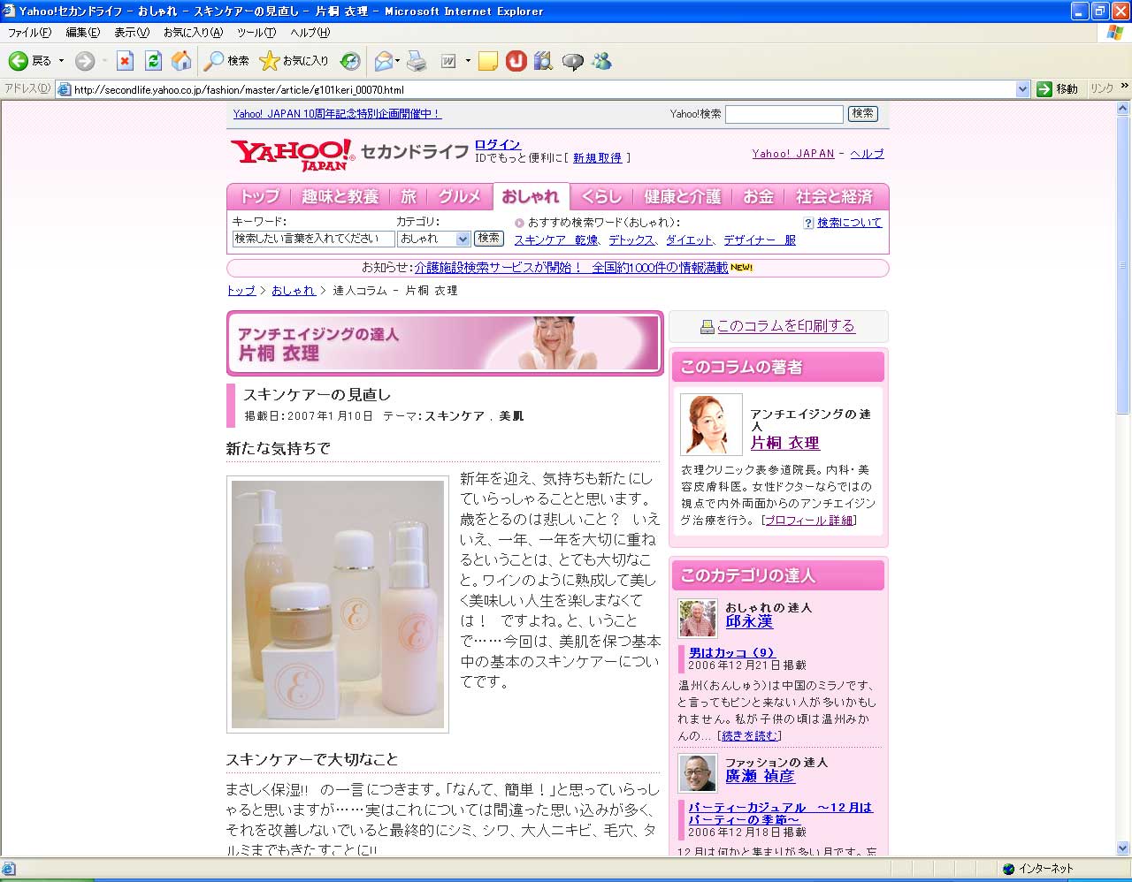This screenshot has width=1132, height=882.
Task: Open the History clock icon
Action: point(350,61)
